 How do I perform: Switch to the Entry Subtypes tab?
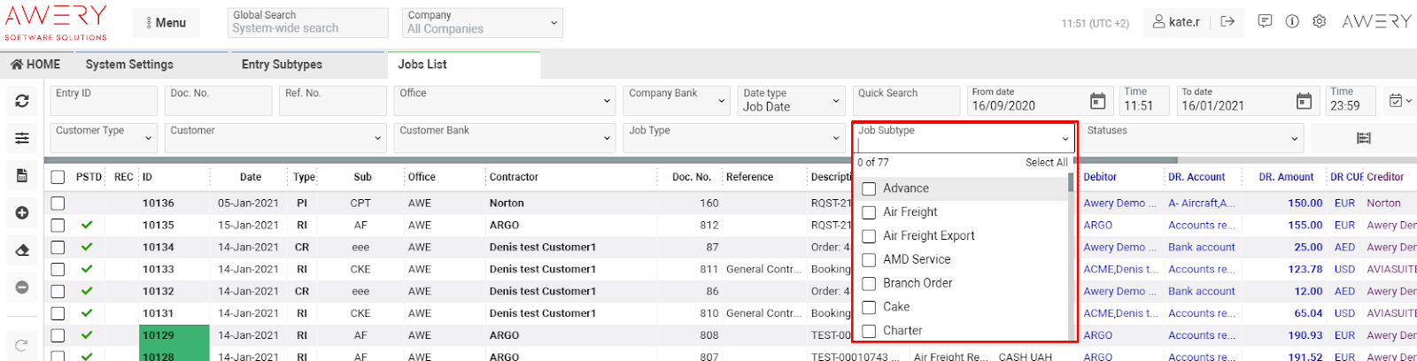click(282, 65)
